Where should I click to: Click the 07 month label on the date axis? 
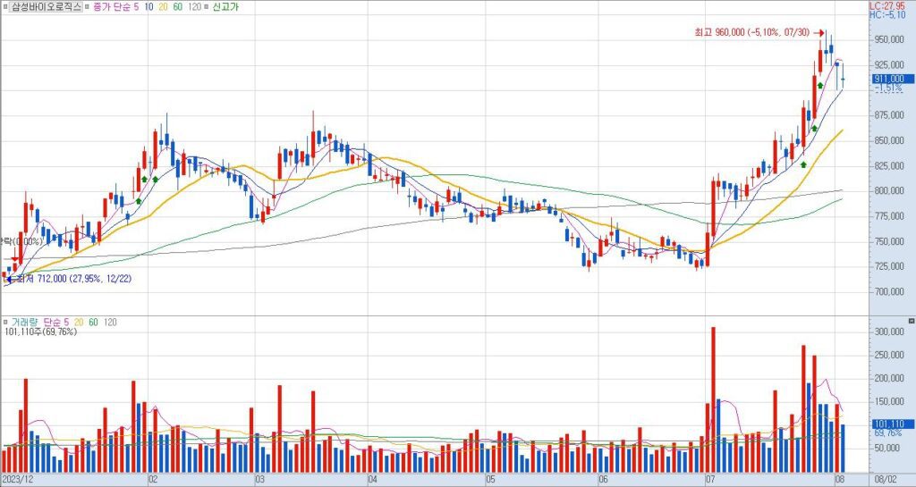tap(711, 479)
